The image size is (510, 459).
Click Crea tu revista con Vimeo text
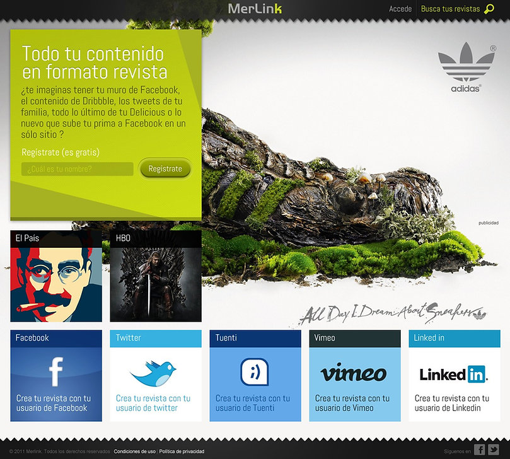point(352,403)
